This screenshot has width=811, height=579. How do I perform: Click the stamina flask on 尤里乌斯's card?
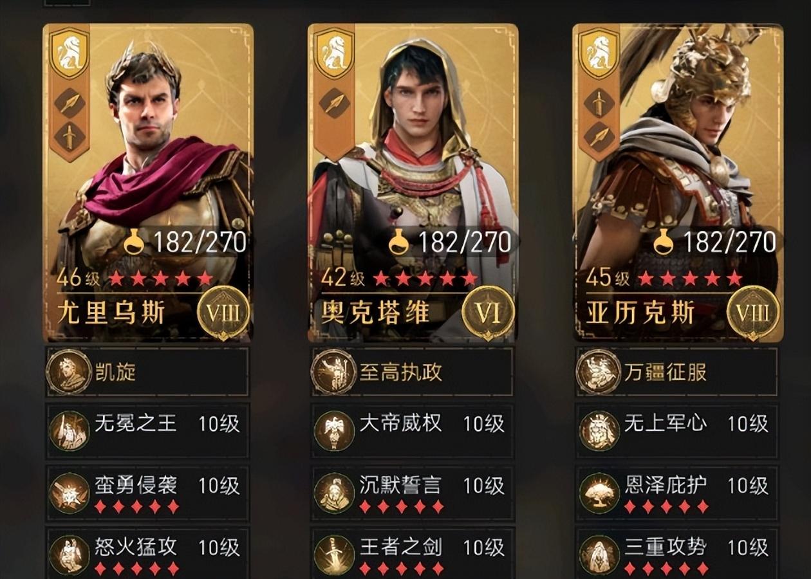point(134,242)
